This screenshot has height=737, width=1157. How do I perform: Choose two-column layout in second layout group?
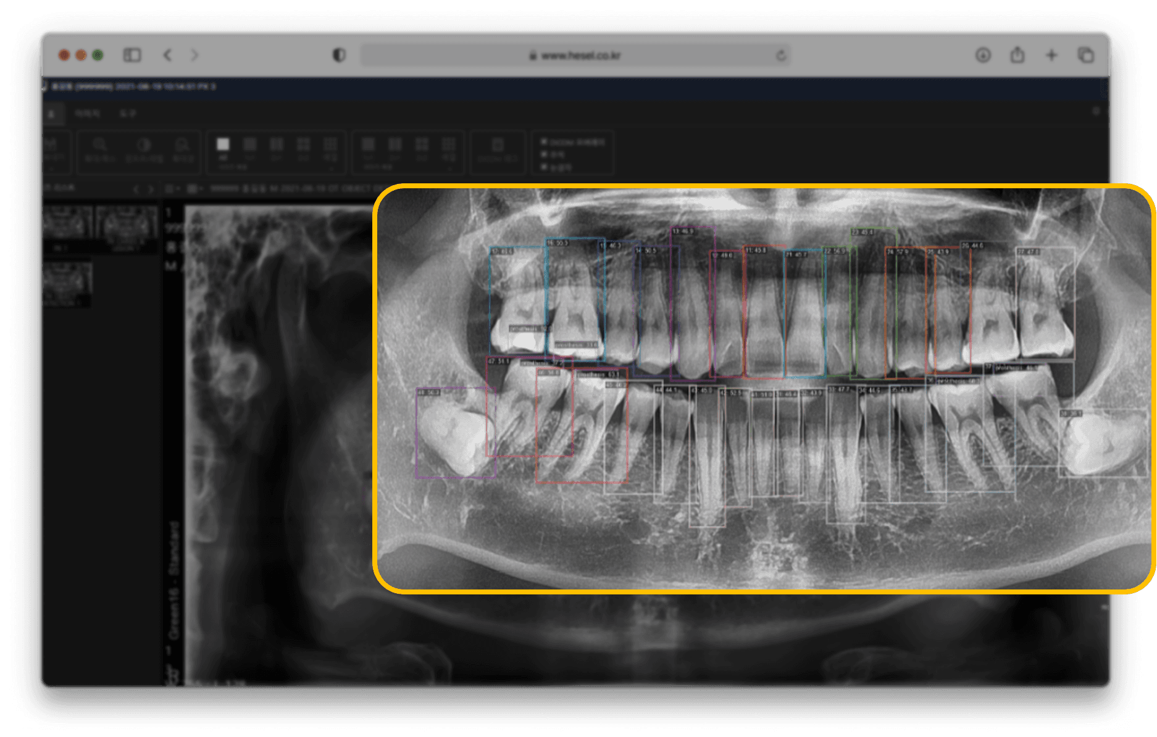(395, 144)
